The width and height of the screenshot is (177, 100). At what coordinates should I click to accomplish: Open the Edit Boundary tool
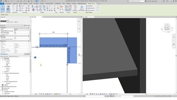[x=75, y=8]
